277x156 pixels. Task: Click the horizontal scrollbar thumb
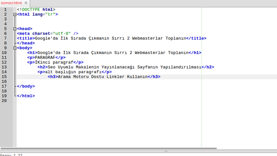pos(109,148)
